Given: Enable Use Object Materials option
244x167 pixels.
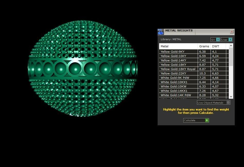Looking at the screenshot, I should click(213, 103).
